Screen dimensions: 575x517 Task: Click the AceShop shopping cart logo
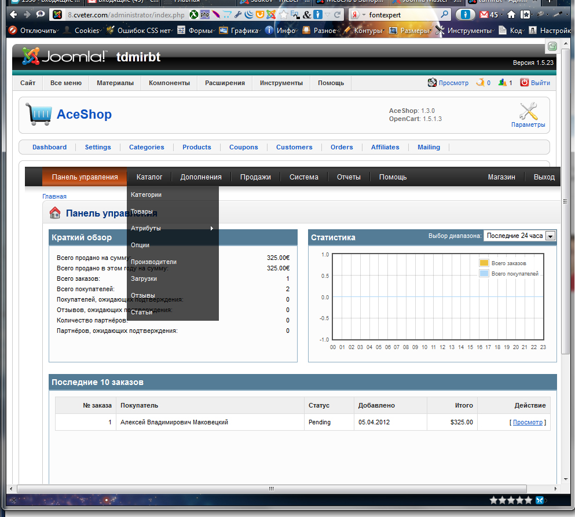(x=38, y=114)
